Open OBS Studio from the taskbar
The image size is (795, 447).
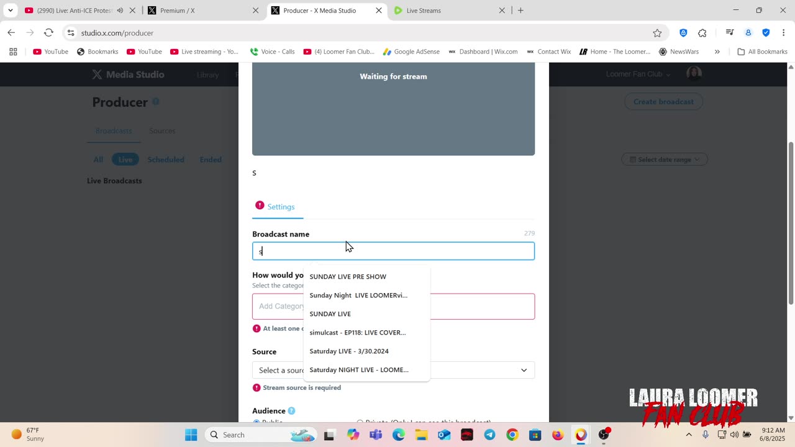coord(604,435)
